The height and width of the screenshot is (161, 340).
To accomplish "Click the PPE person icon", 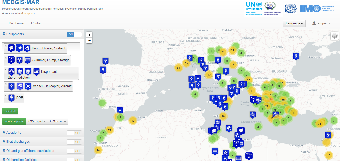I will click(x=11, y=98).
